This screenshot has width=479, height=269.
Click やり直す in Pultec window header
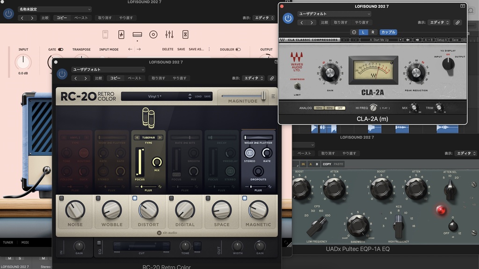[349, 153]
